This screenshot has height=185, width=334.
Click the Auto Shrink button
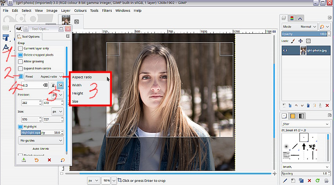coord(41,149)
